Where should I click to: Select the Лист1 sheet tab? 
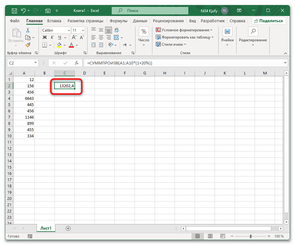click(x=46, y=228)
